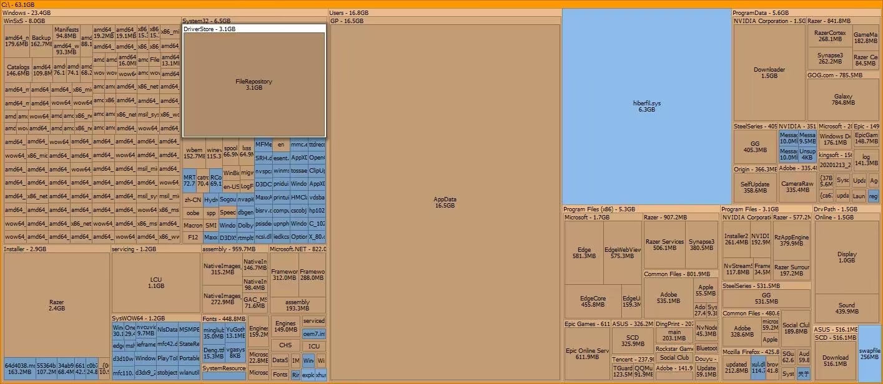Screen dimensions: 883x384
Task: Select the Downloader 1.5GB block
Action: click(769, 72)
